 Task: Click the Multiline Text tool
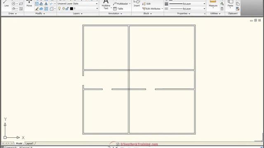pyautogui.click(x=106, y=4)
